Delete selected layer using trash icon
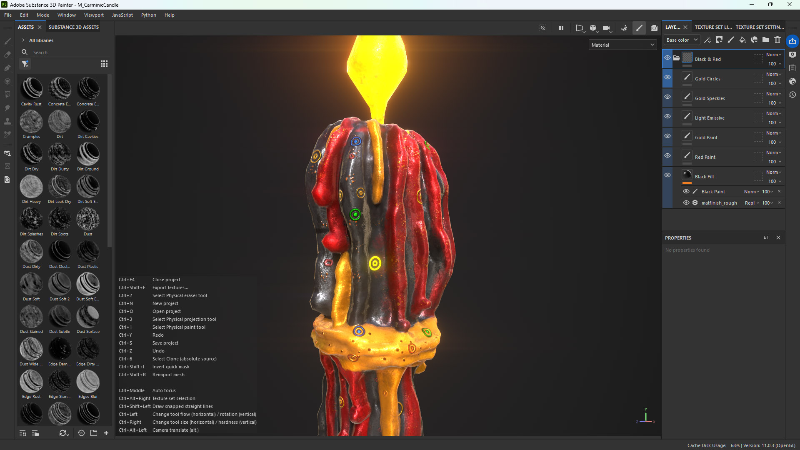The height and width of the screenshot is (450, 800). [x=777, y=40]
